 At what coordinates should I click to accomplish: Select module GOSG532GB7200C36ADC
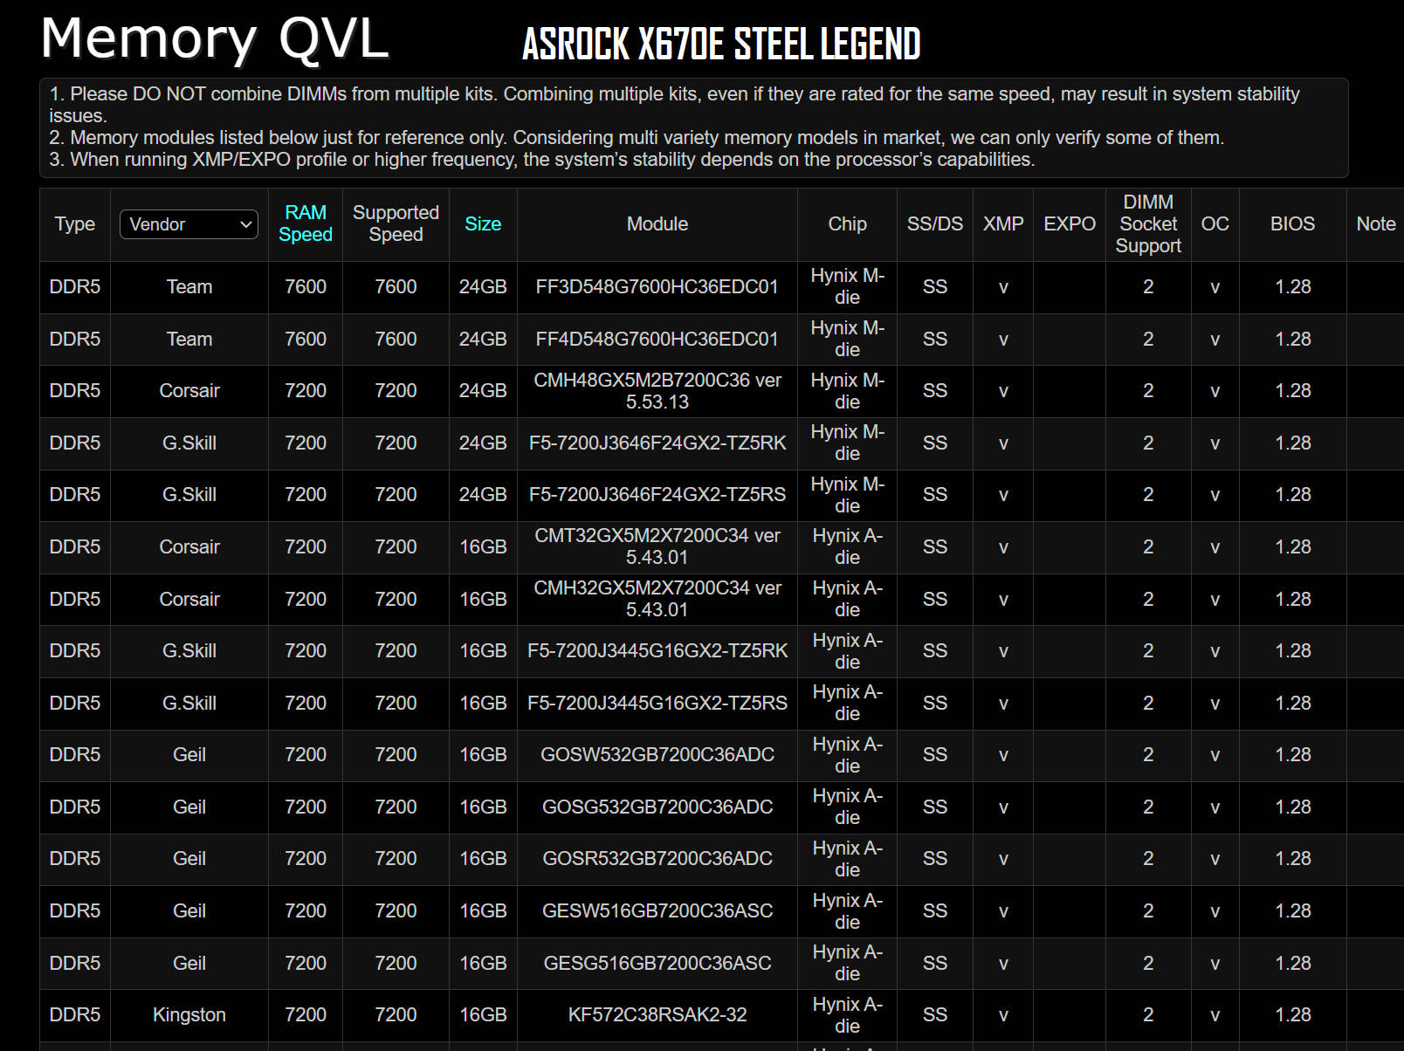657,807
